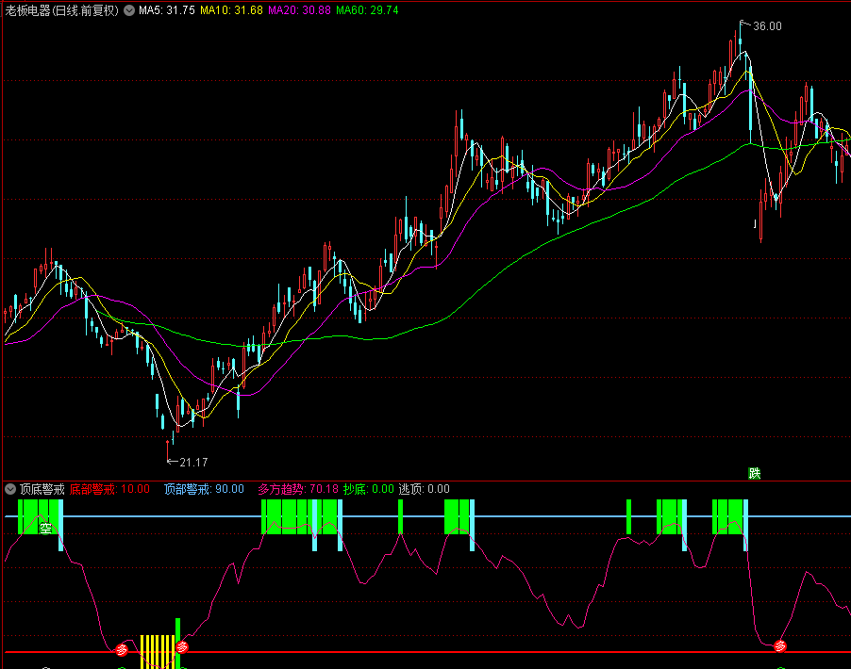Select the 逃顶: 0.00 value
This screenshot has width=851, height=669.
click(x=424, y=489)
